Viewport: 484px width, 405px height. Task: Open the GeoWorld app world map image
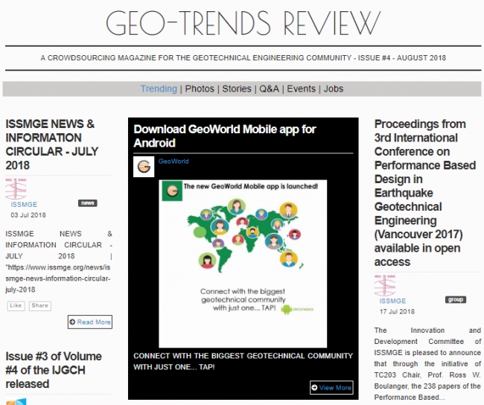243,264
